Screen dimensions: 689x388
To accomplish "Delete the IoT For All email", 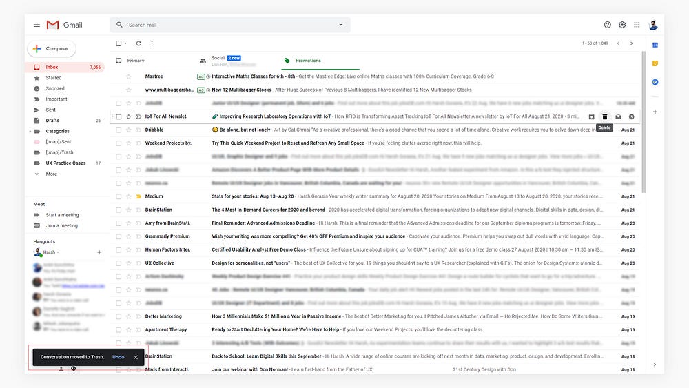I will tap(605, 117).
